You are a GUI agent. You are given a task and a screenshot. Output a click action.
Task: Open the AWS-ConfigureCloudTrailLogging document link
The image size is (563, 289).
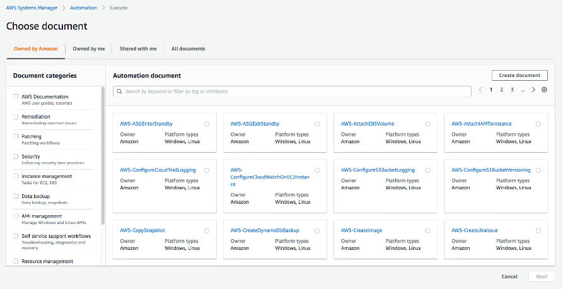(x=158, y=170)
